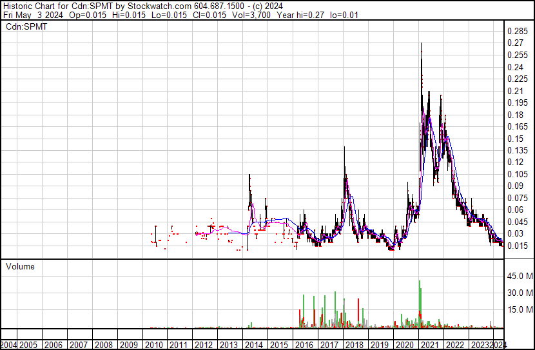Select the 2011 year label on axis

coord(179,345)
